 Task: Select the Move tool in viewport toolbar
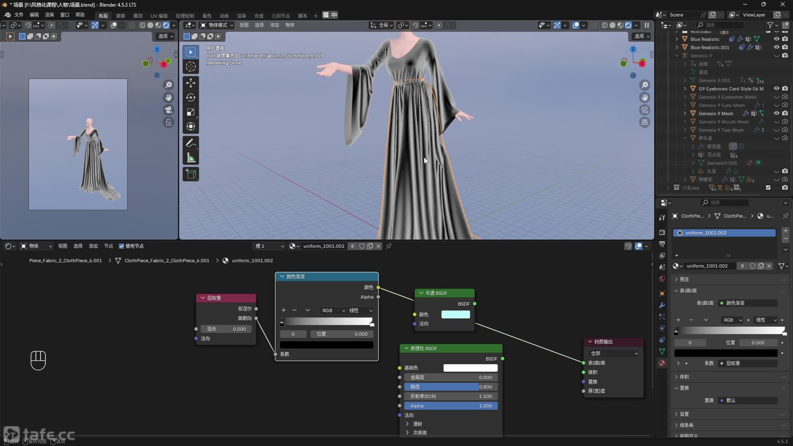191,83
